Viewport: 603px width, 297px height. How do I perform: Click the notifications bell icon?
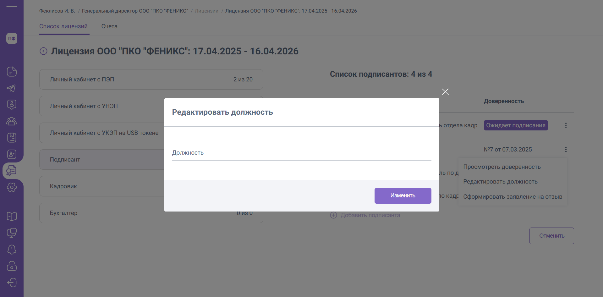pos(12,249)
